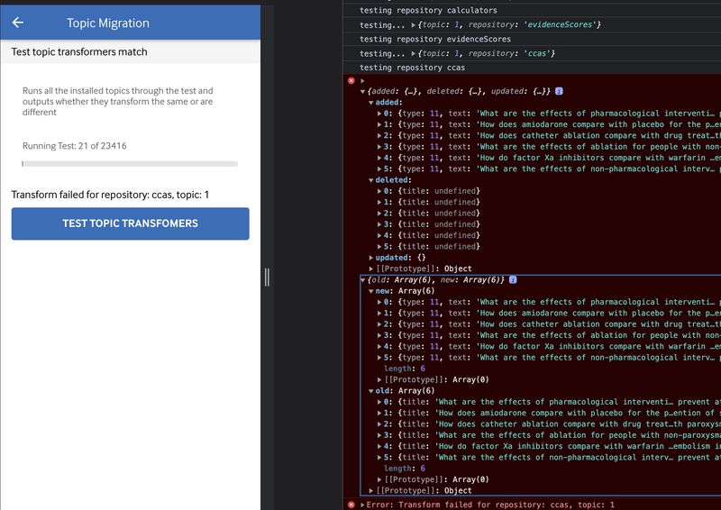Screen dimensions: 721x510
Task: Expand the 'updated' property in console
Action: (x=371, y=258)
